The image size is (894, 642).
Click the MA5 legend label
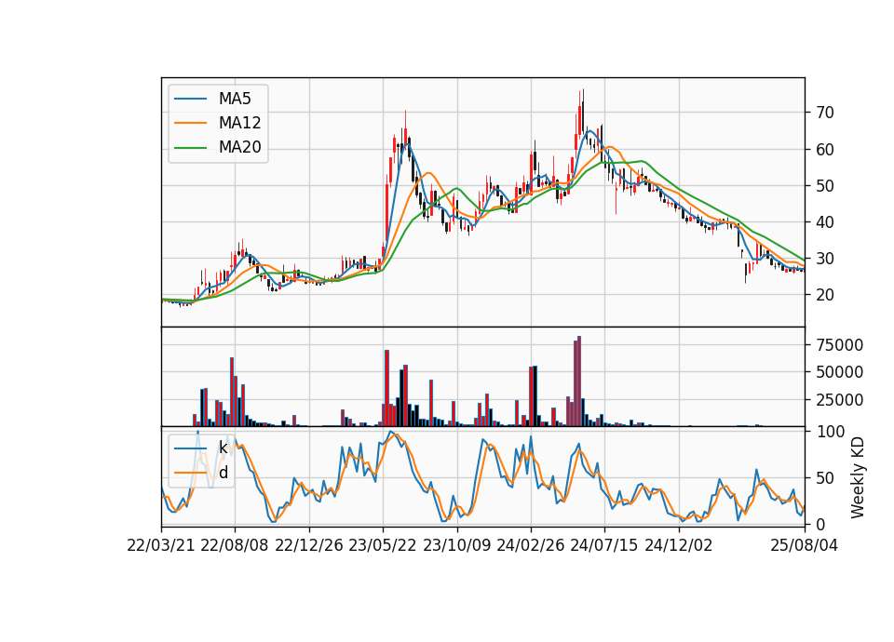click(x=235, y=99)
